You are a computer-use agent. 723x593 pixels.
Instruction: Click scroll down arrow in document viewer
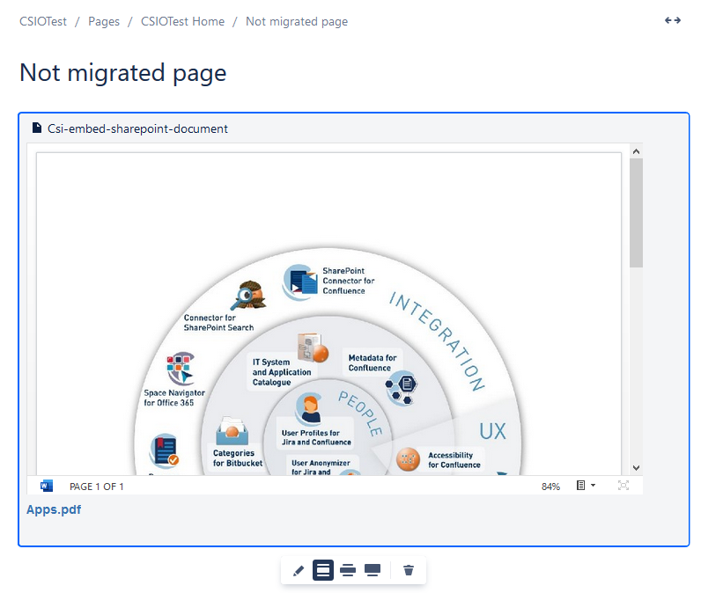pyautogui.click(x=636, y=468)
